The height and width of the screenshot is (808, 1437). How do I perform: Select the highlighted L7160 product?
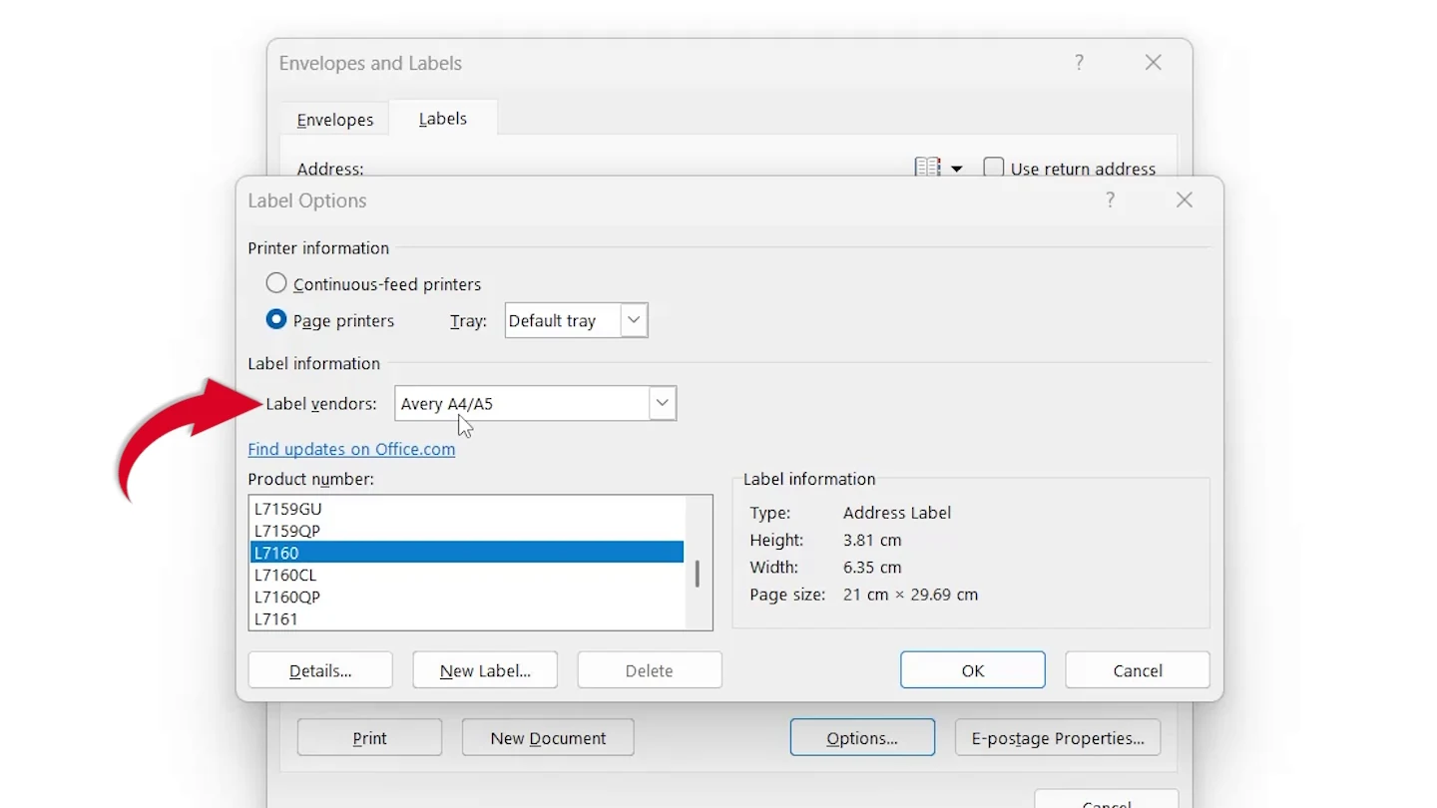tap(467, 553)
